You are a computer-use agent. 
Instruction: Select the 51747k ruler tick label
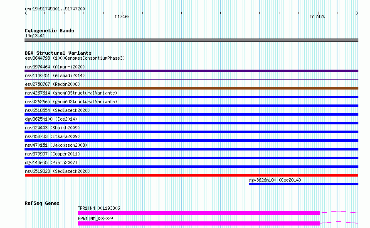tap(318, 17)
